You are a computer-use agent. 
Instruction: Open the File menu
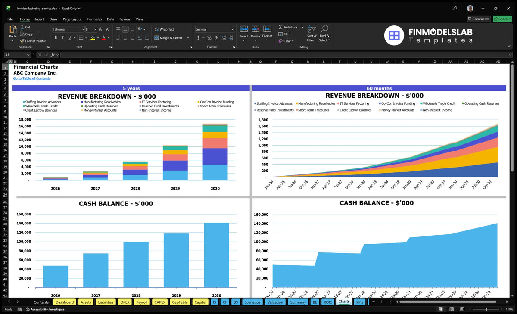(x=10, y=19)
